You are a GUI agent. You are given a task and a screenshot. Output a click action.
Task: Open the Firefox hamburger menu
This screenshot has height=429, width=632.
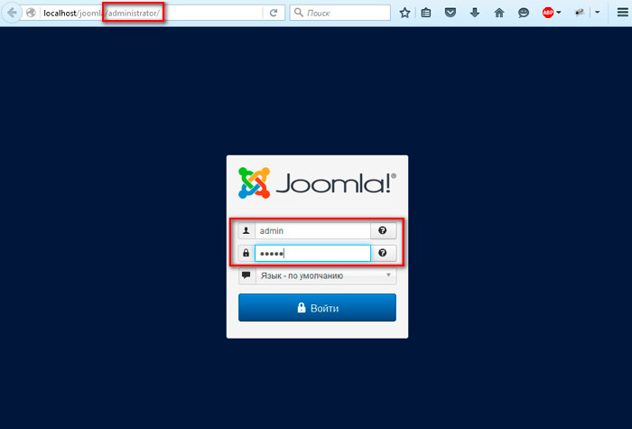[x=622, y=13]
